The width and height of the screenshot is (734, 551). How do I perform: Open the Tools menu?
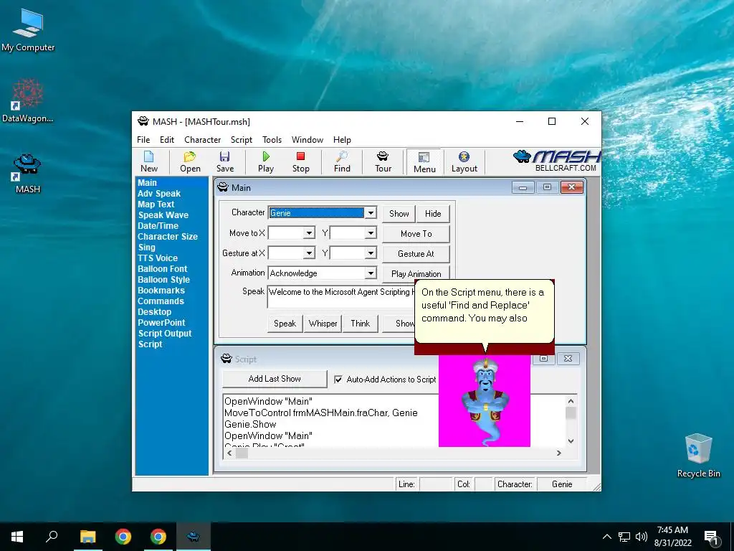[x=272, y=140]
